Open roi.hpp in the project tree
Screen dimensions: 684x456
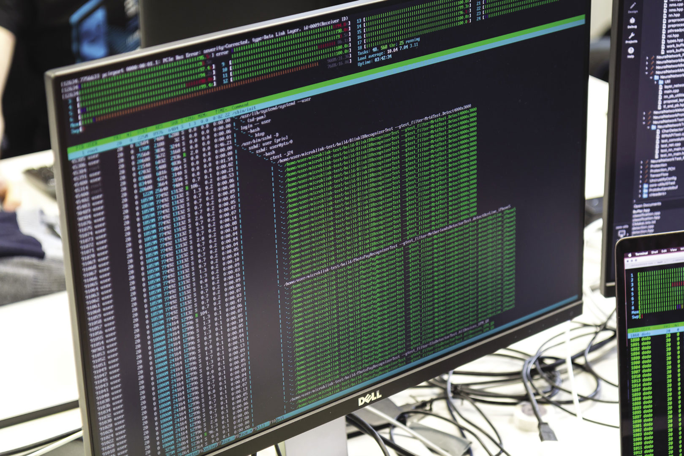[x=673, y=35]
